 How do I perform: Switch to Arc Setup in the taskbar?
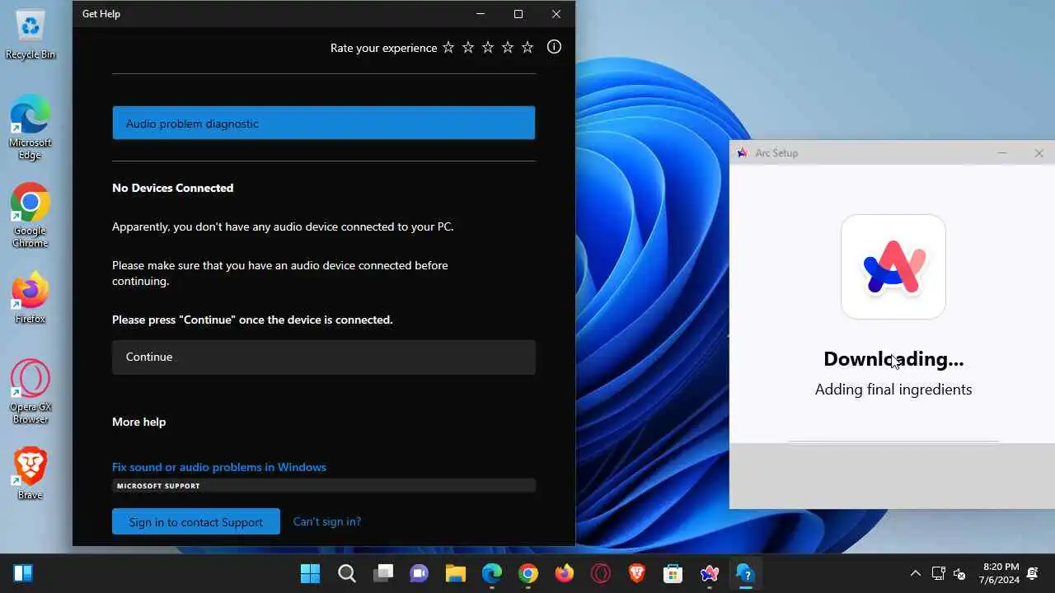pyautogui.click(x=710, y=573)
